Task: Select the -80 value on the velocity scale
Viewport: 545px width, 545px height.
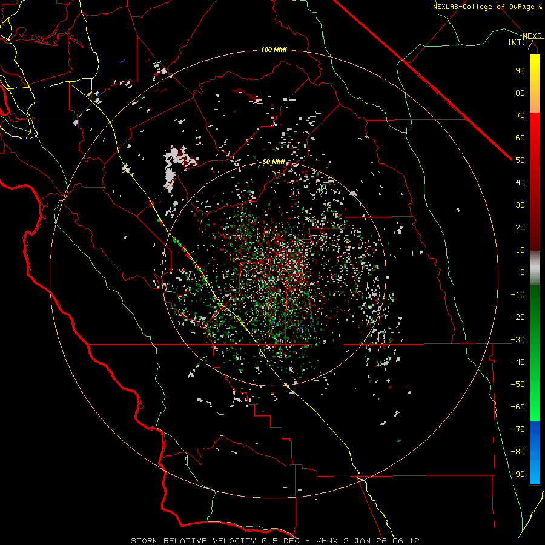Action: point(518,452)
